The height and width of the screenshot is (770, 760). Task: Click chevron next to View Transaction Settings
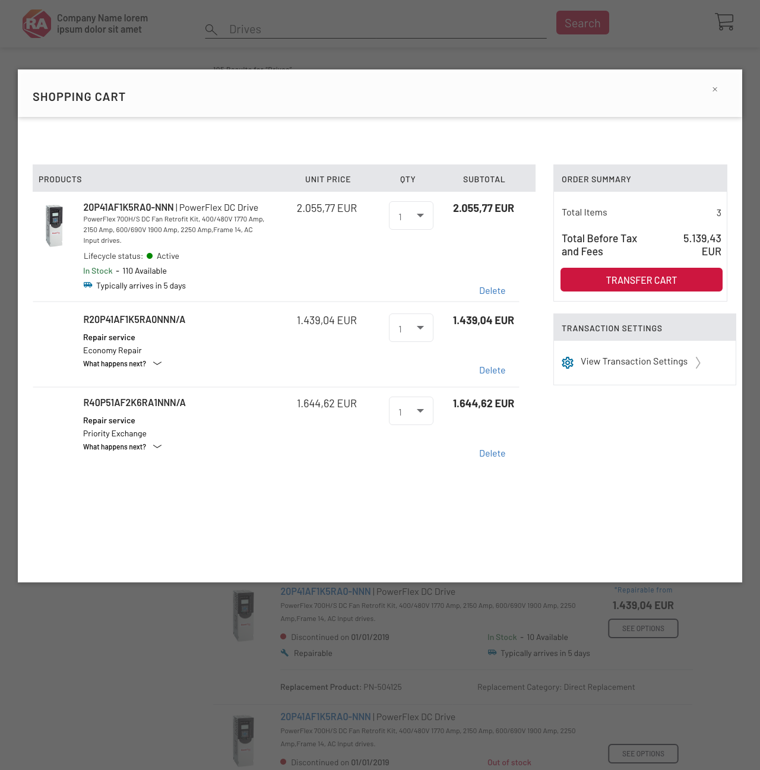coord(698,362)
